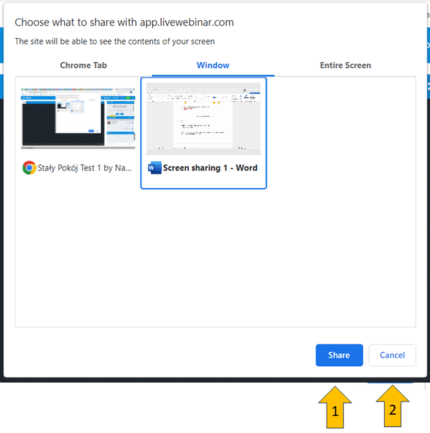Image resolution: width=430 pixels, height=433 pixels.
Task: Cancel the screen sharing dialog
Action: (x=392, y=355)
